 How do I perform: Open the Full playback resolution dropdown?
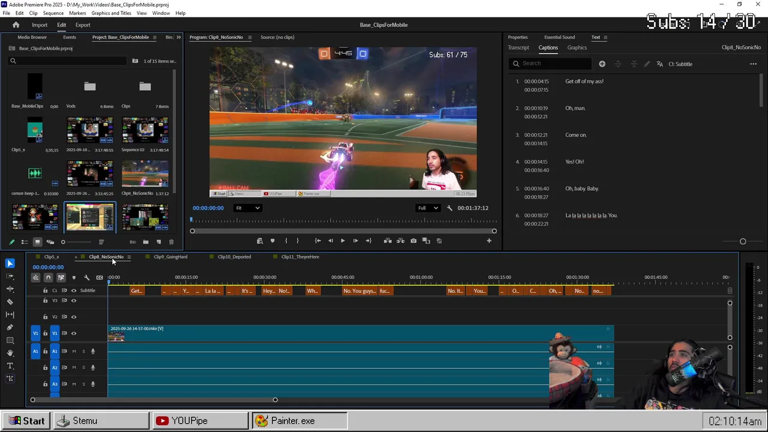click(x=428, y=208)
